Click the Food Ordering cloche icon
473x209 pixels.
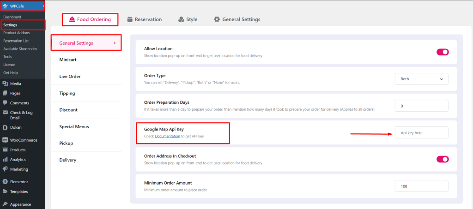pos(72,19)
